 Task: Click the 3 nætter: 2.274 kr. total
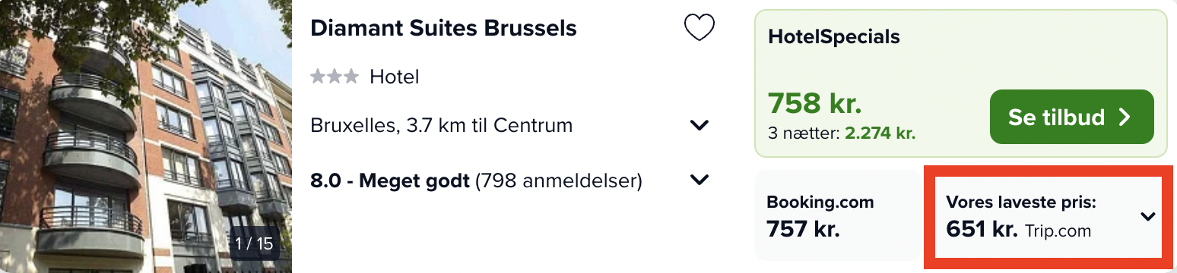(842, 133)
